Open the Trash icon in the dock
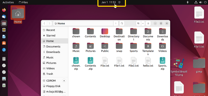This screenshot has width=208, height=96. 4,85
